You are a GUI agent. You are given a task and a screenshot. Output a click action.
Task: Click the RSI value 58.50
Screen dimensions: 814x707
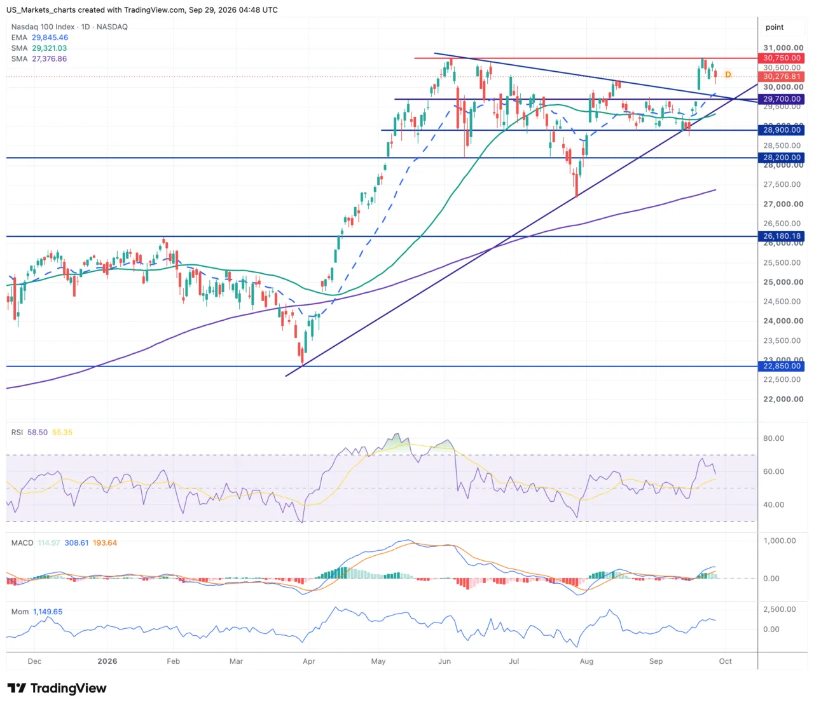point(38,432)
